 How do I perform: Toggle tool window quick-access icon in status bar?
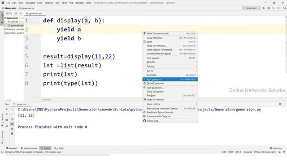[2, 152]
